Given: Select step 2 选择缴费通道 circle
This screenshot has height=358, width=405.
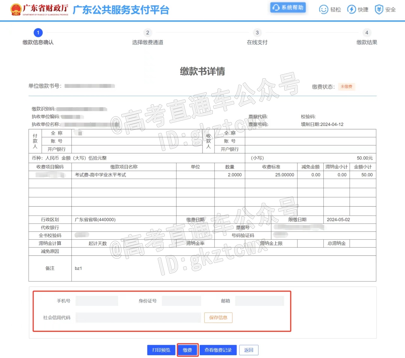Looking at the screenshot, I should (147, 33).
